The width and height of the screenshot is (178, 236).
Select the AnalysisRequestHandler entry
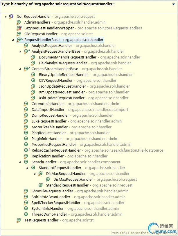[x=74, y=45]
